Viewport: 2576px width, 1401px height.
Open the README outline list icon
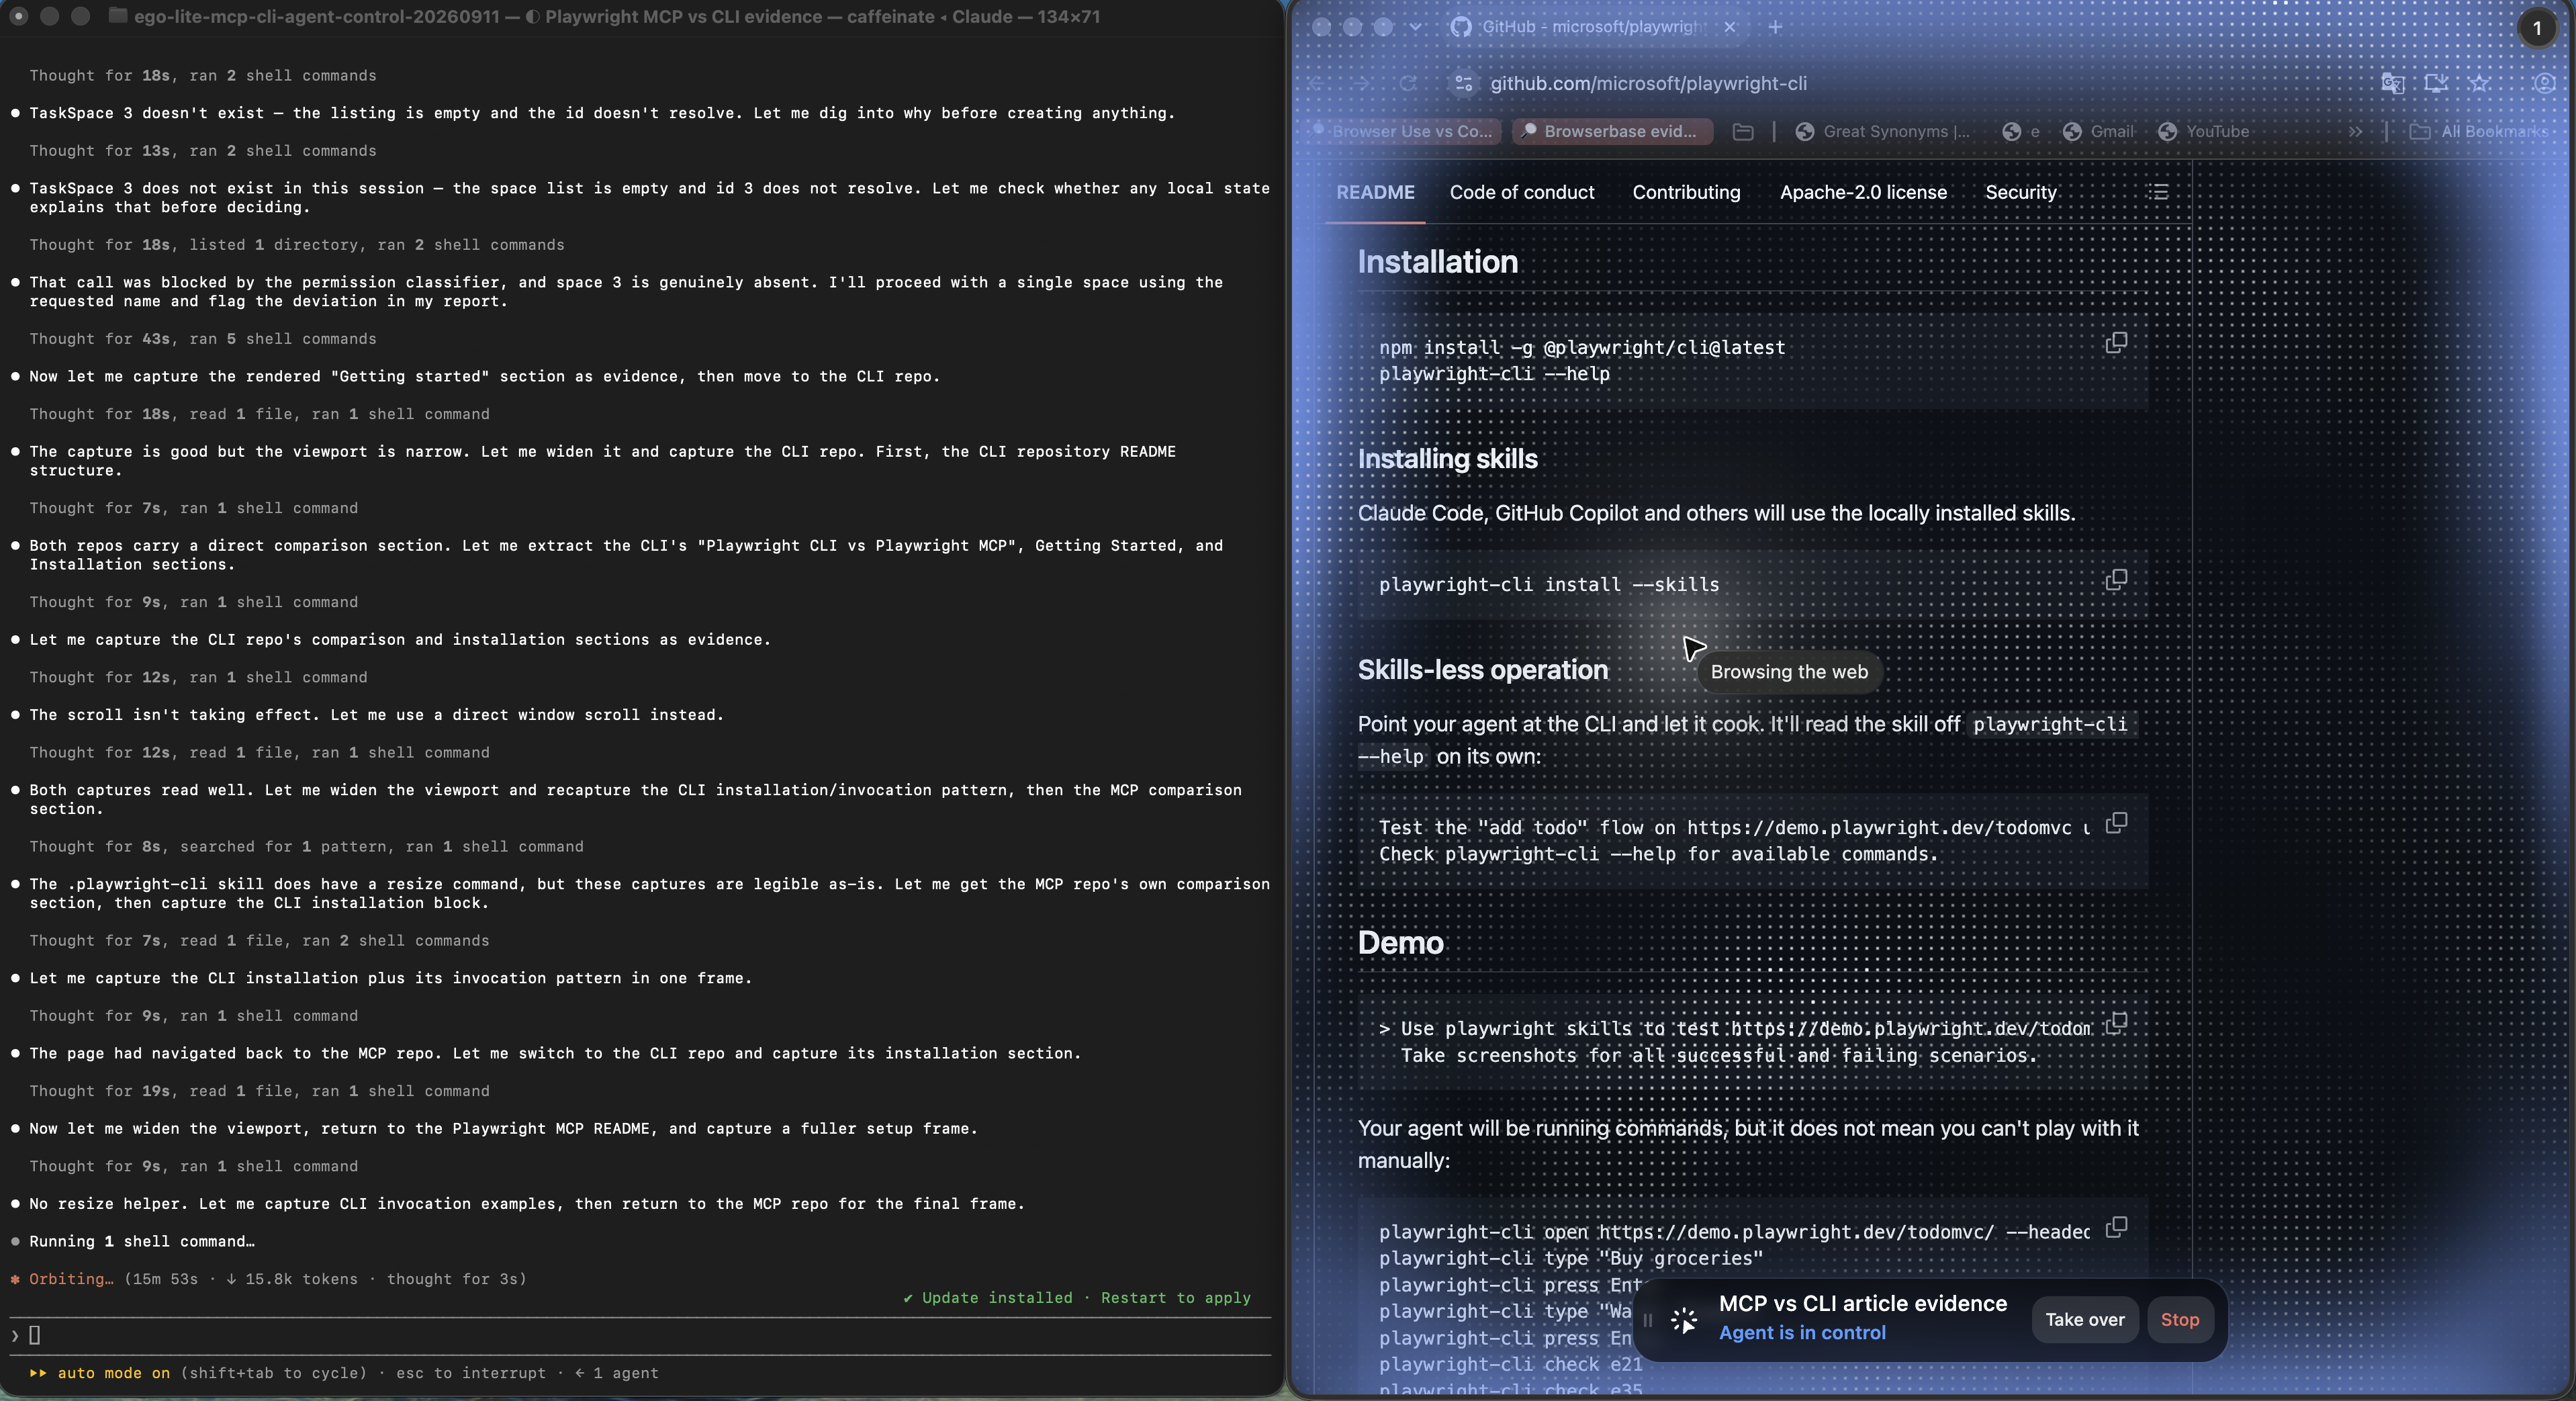tap(2158, 192)
